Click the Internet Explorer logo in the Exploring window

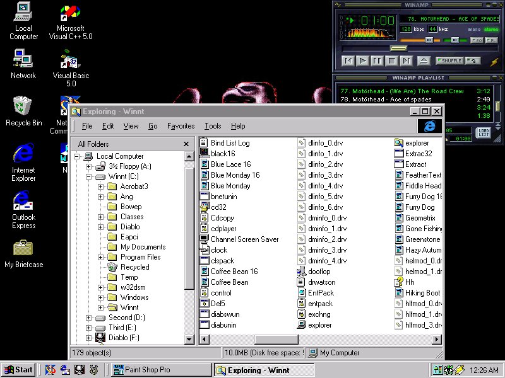pyautogui.click(x=430, y=126)
